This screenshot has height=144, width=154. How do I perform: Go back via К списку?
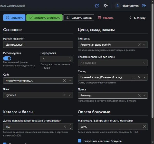[138, 18]
